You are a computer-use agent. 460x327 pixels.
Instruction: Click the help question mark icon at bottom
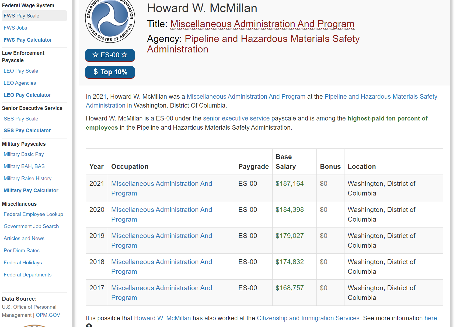click(89, 325)
